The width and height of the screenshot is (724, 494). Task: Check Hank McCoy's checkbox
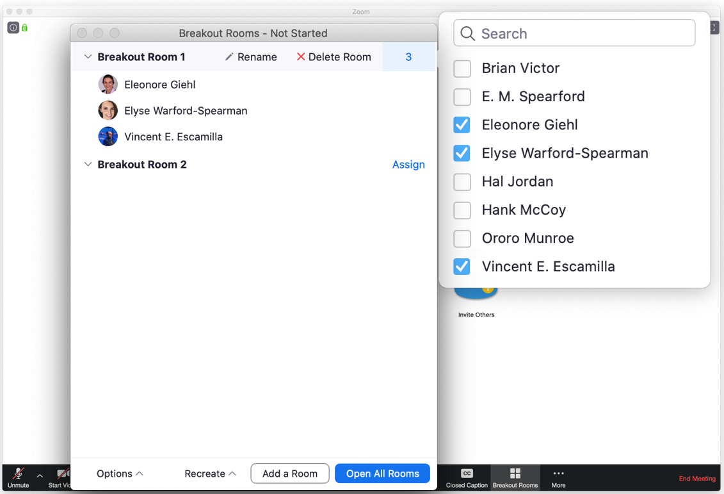462,210
